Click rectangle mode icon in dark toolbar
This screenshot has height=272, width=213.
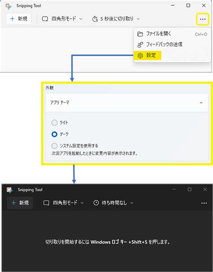pyautogui.click(x=46, y=203)
